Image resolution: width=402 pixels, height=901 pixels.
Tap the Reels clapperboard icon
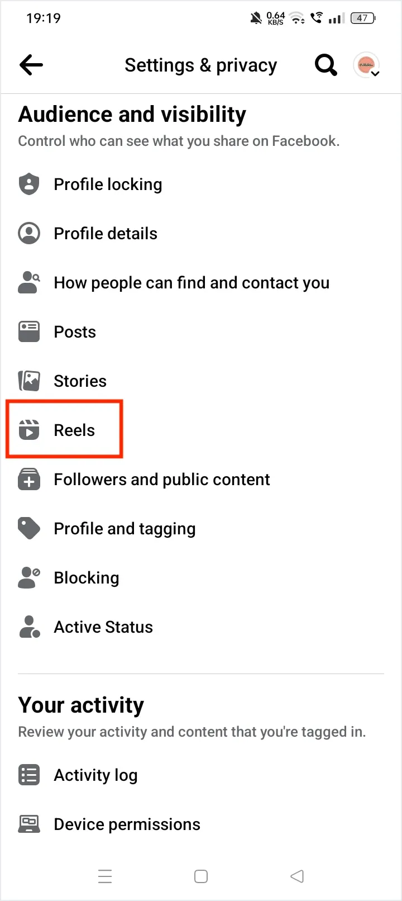coord(29,430)
